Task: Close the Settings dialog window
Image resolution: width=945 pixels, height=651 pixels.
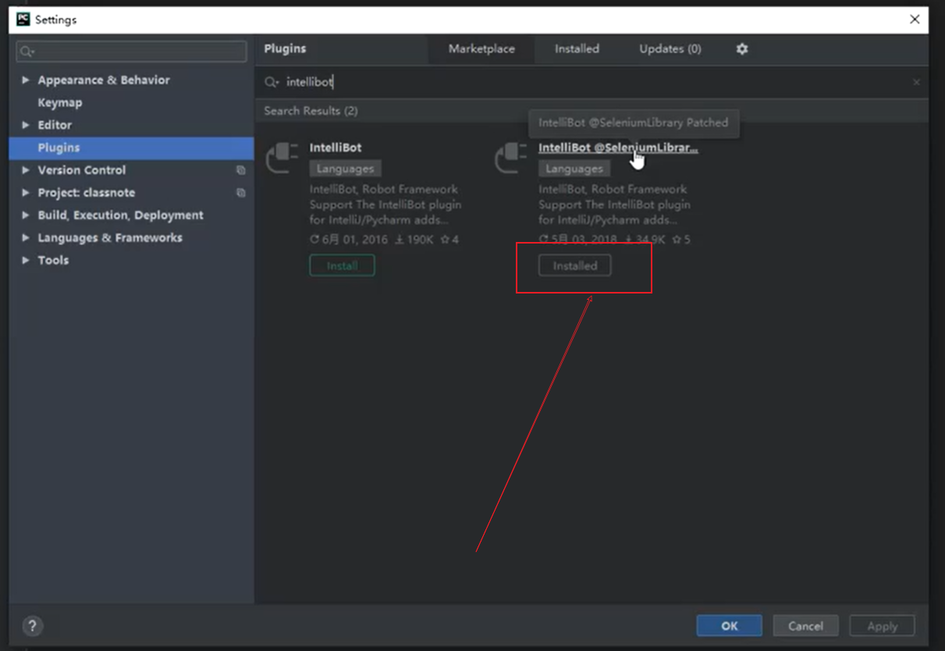Action: (915, 20)
